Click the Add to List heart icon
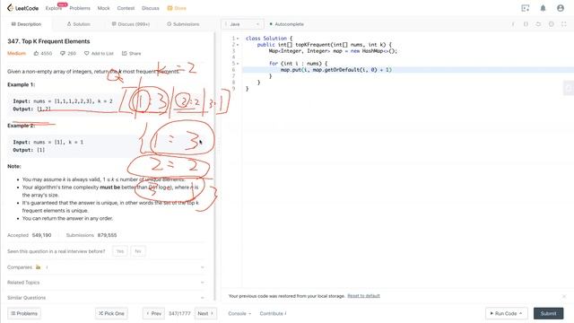574x323 pixels. coord(87,54)
